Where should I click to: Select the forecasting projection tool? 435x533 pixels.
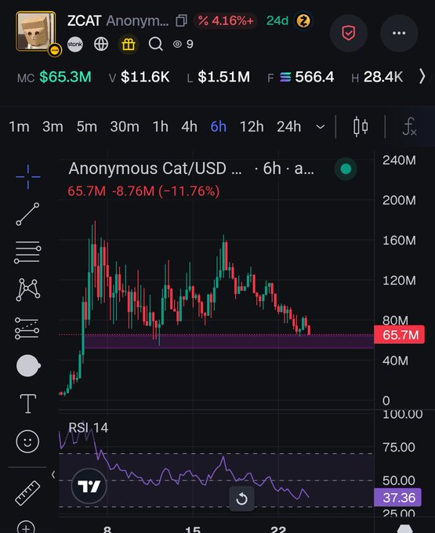point(27,328)
